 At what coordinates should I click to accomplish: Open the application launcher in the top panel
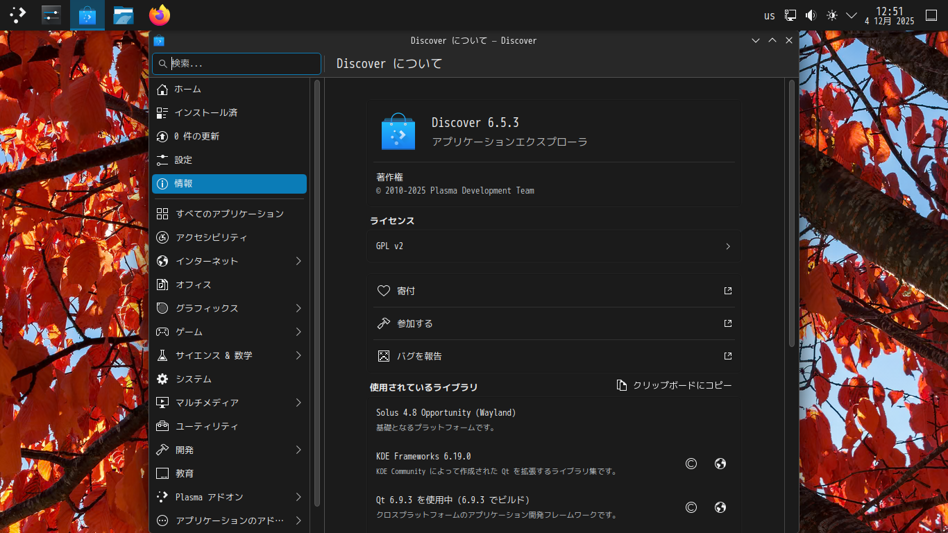click(x=17, y=15)
